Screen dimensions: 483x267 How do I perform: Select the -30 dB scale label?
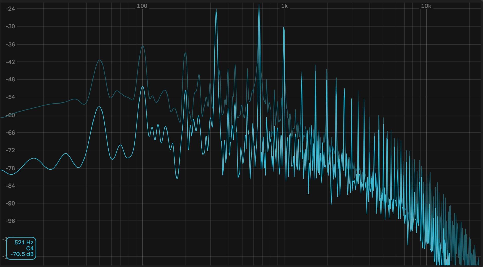coord(10,26)
